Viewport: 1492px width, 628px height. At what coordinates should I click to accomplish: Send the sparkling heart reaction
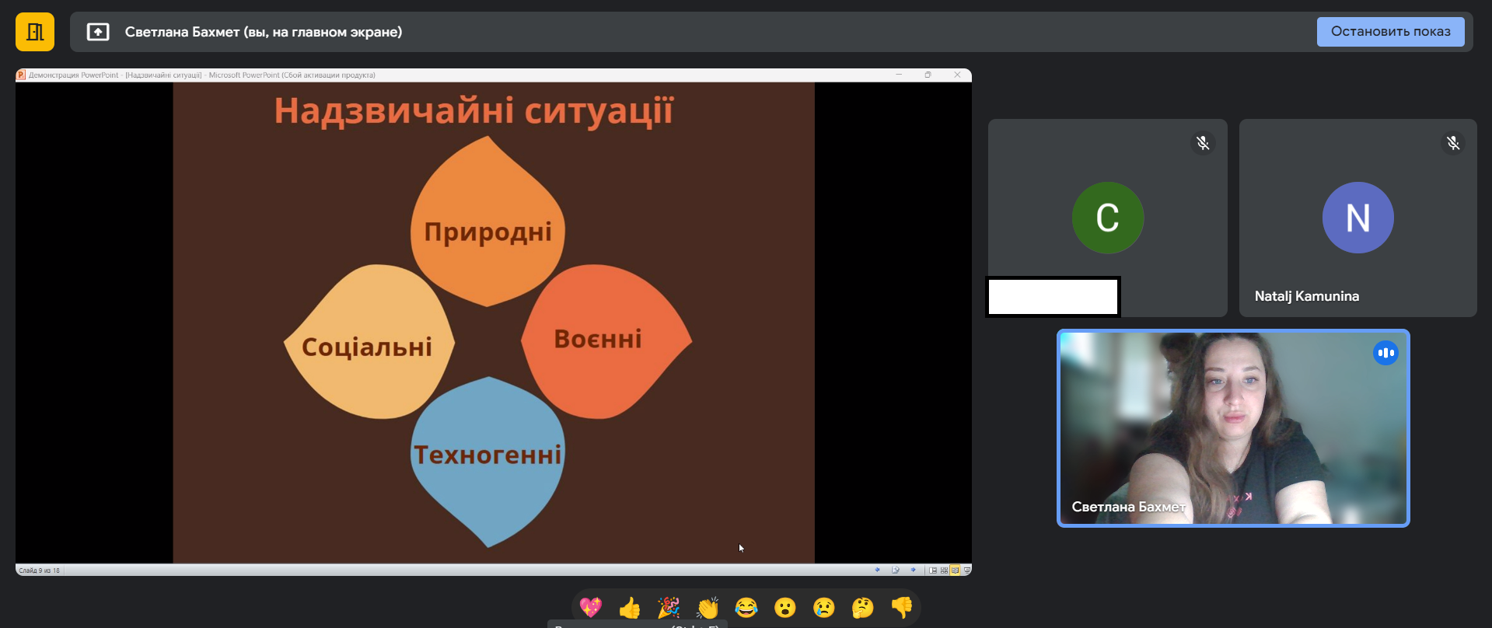[x=591, y=607]
